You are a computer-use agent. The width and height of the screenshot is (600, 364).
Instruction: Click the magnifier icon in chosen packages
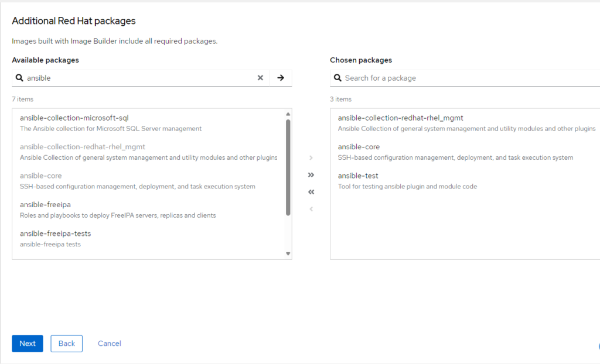click(x=337, y=78)
